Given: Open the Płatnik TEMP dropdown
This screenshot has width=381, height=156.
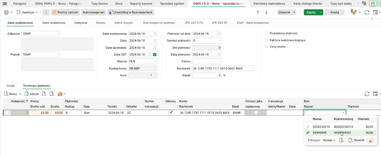Looking at the screenshot, I should [x=58, y=54].
